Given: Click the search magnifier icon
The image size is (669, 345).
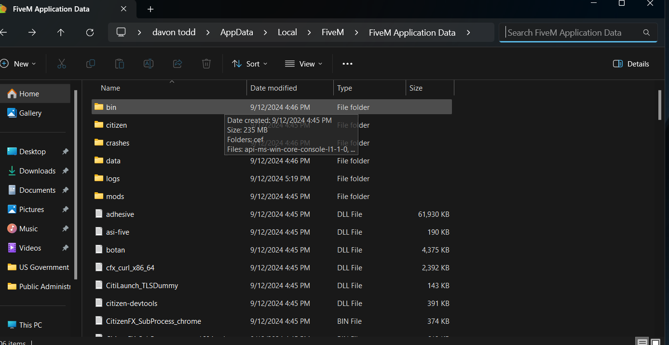Looking at the screenshot, I should [646, 33].
